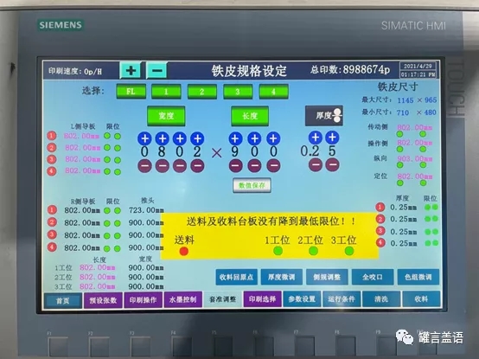Increment the first length digit 9 with plus
The image size is (479, 359).
click(x=235, y=138)
